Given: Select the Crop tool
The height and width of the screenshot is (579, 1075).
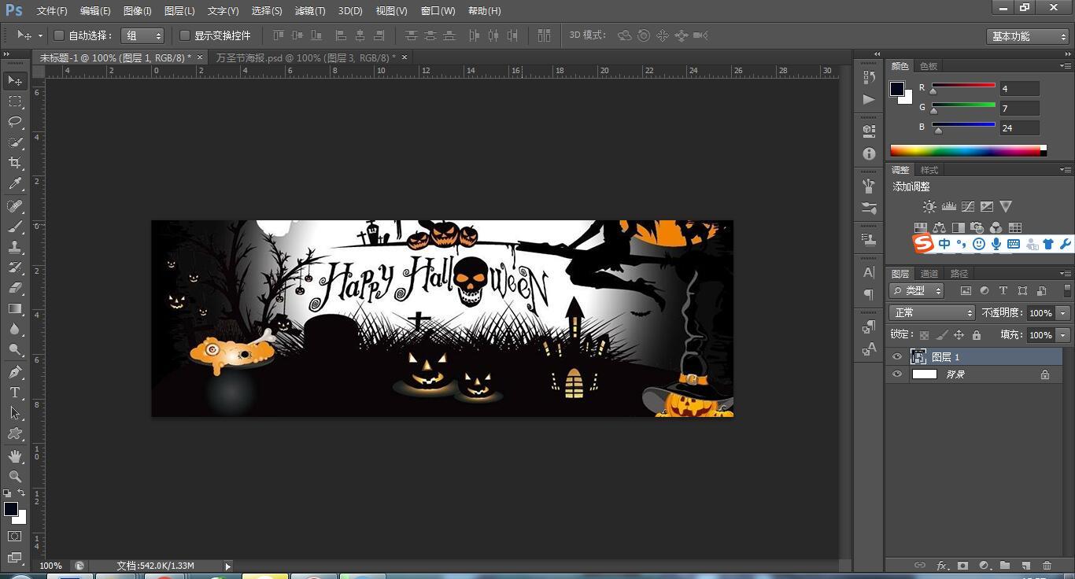Looking at the screenshot, I should click(x=15, y=163).
